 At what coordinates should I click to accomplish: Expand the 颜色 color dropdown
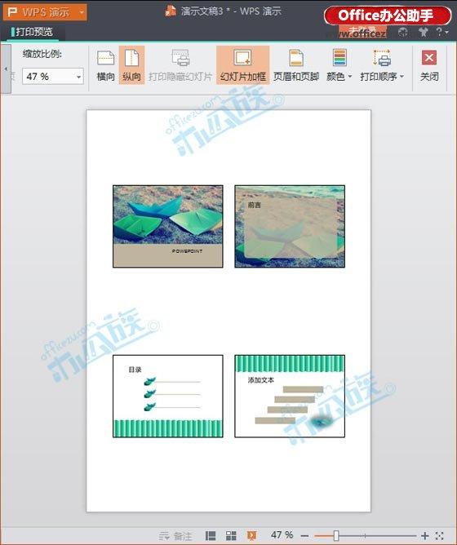[339, 65]
